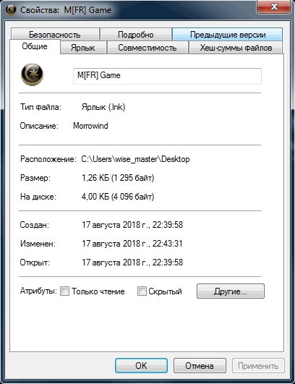295x384 pixels.
Task: Switch to the Подробно tab
Action: tap(136, 35)
